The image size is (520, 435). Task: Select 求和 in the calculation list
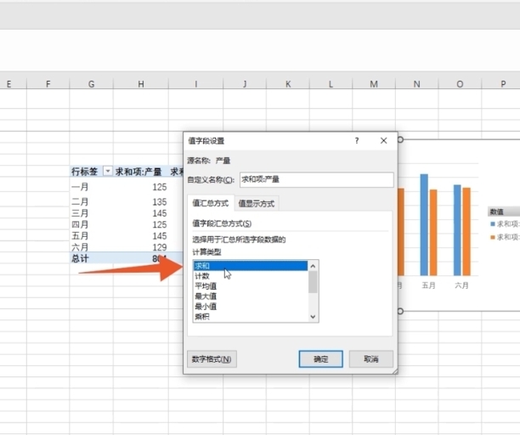pyautogui.click(x=250, y=266)
